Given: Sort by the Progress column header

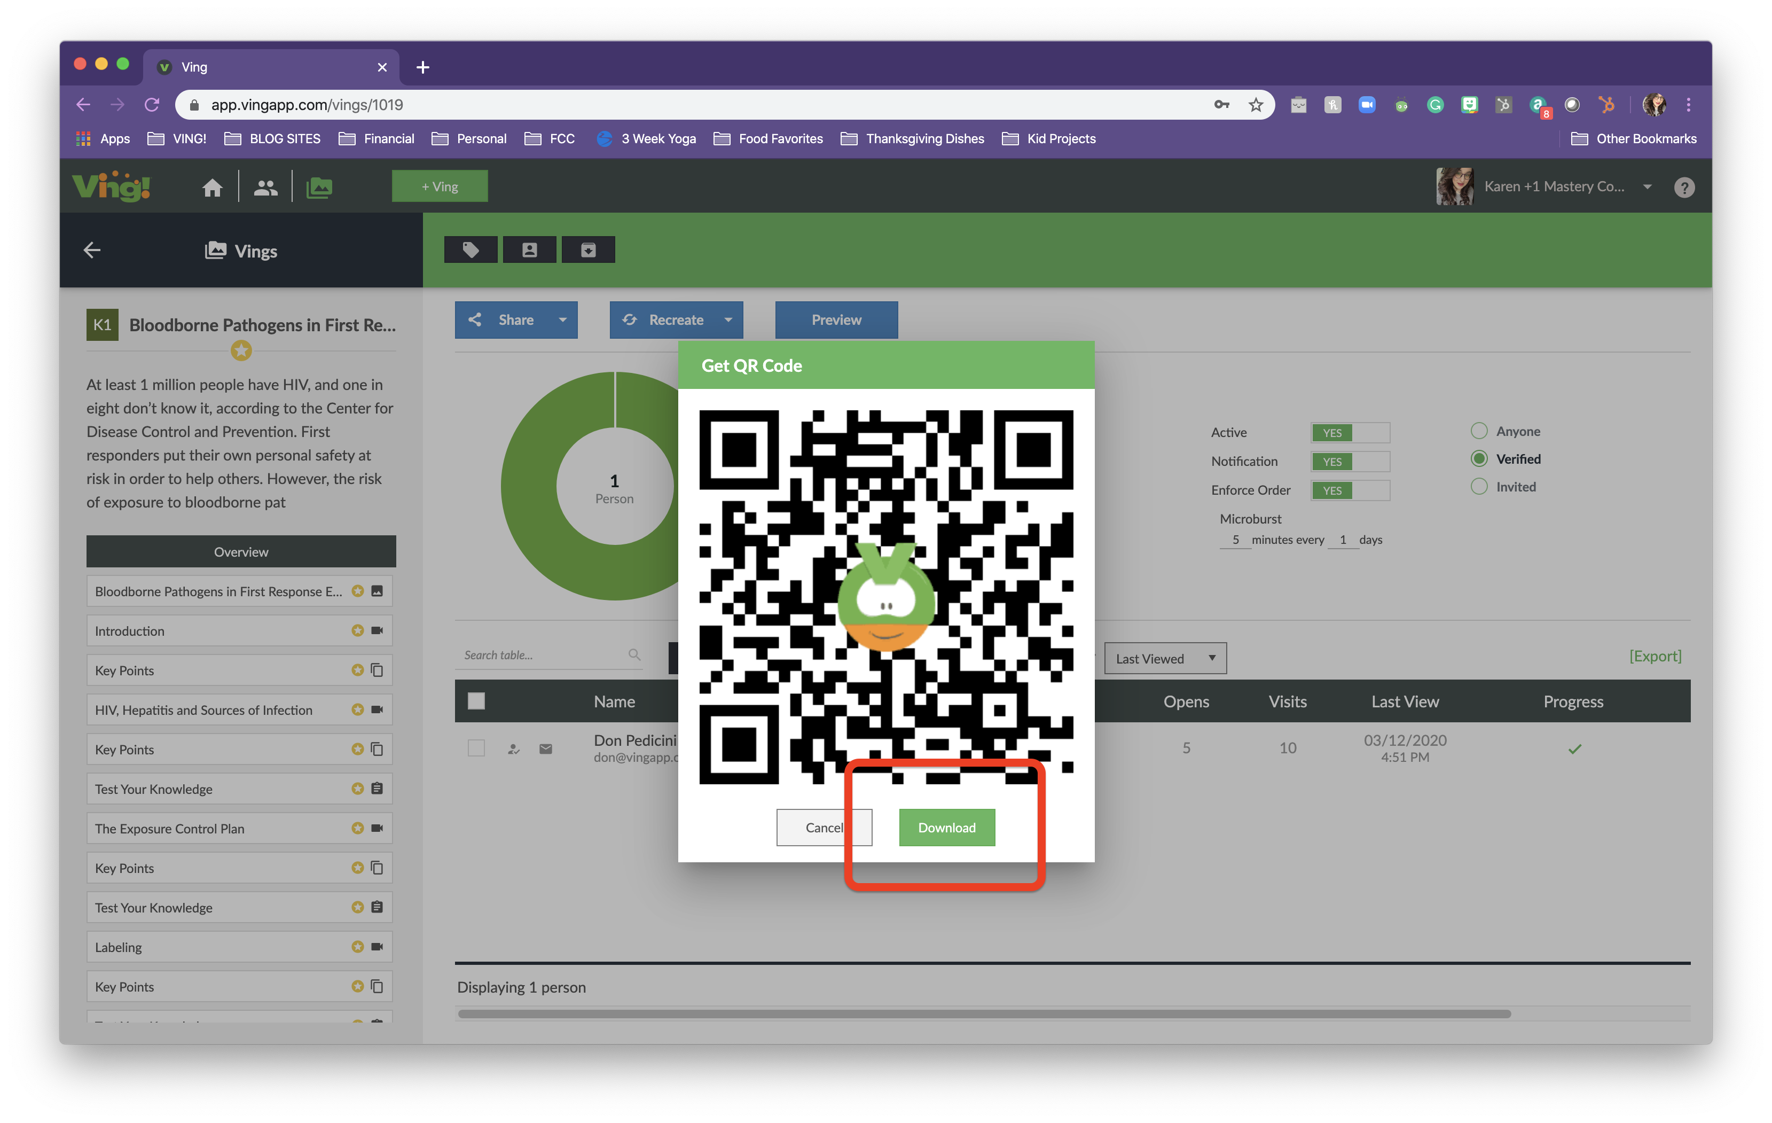Looking at the screenshot, I should pyautogui.click(x=1573, y=701).
